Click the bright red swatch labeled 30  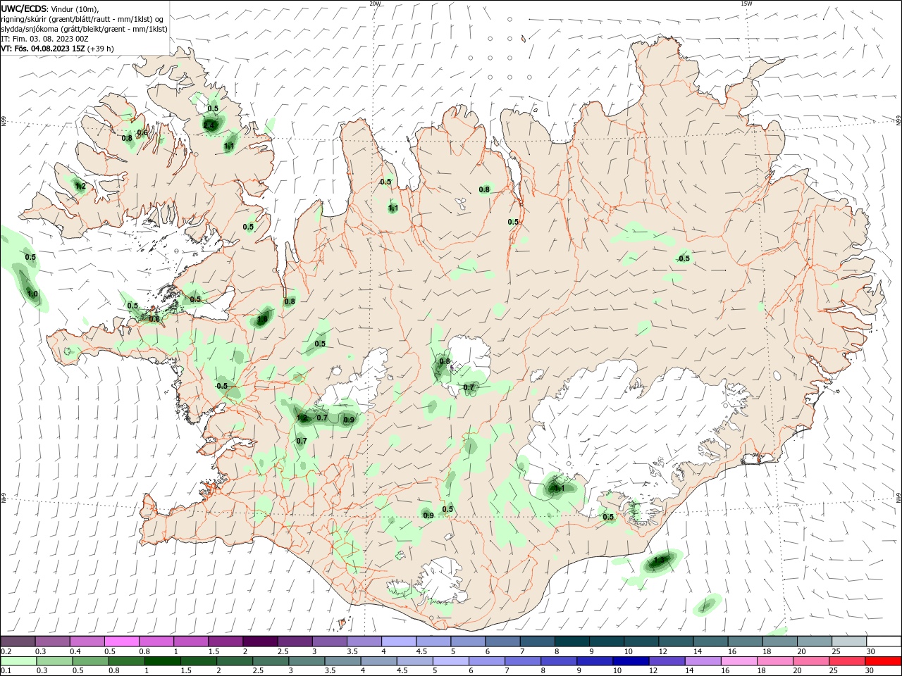pyautogui.click(x=883, y=661)
